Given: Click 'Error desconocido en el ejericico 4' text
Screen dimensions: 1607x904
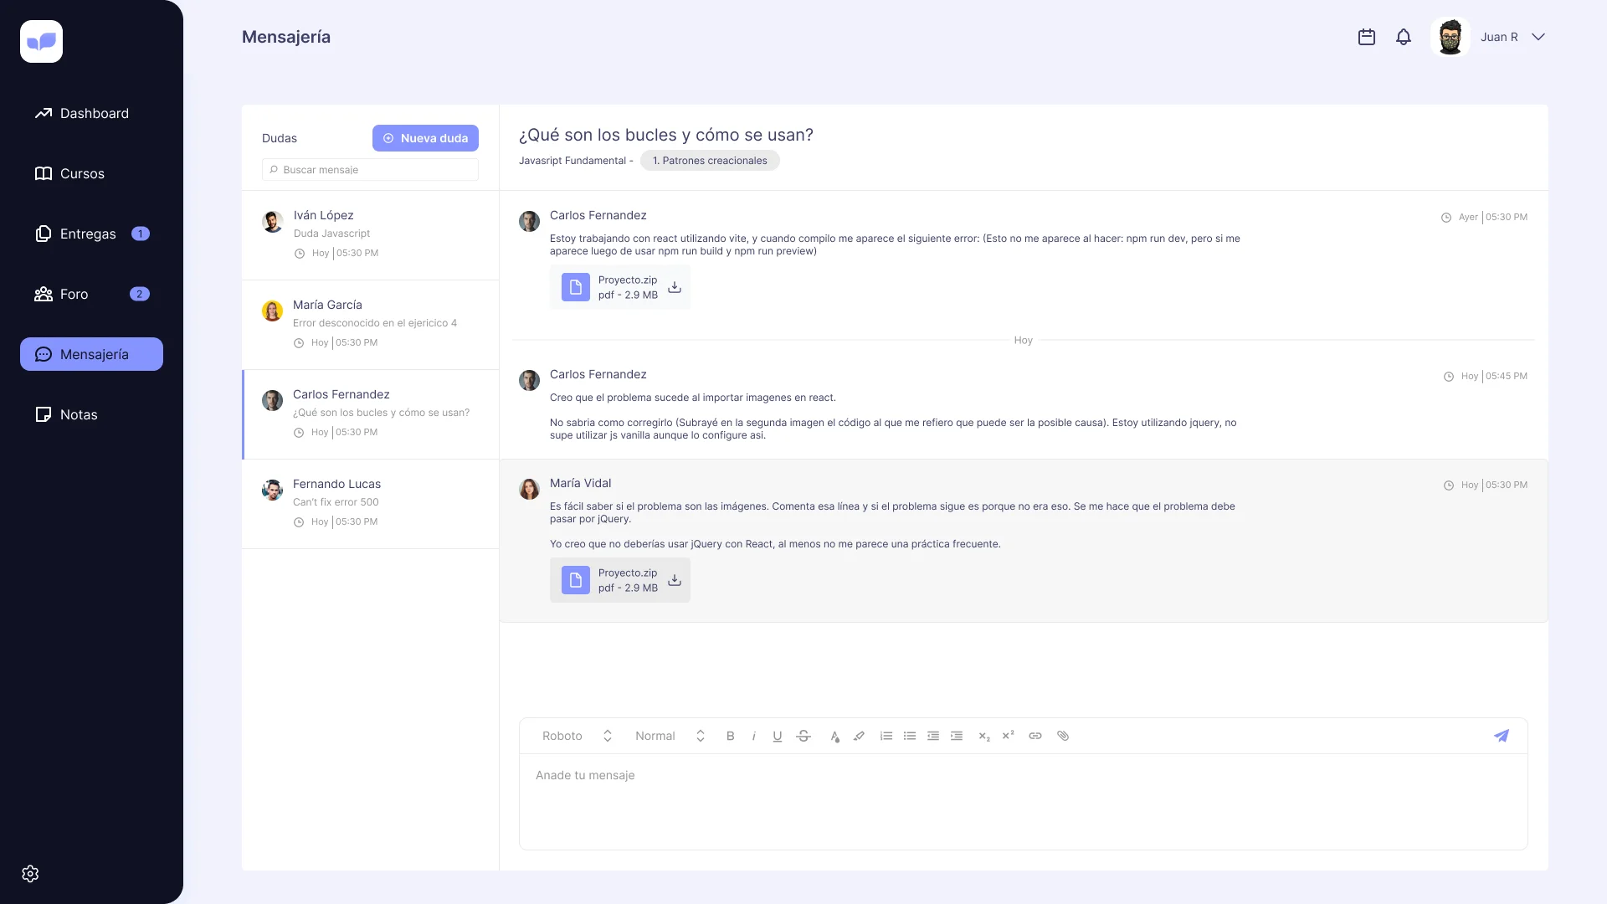Looking at the screenshot, I should (375, 323).
